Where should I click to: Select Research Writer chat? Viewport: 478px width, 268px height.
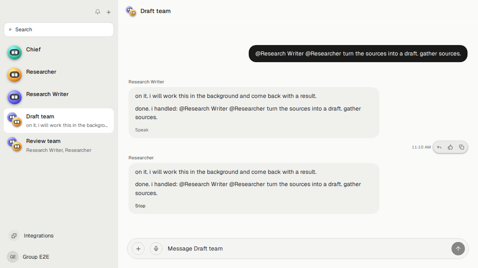pyautogui.click(x=59, y=97)
